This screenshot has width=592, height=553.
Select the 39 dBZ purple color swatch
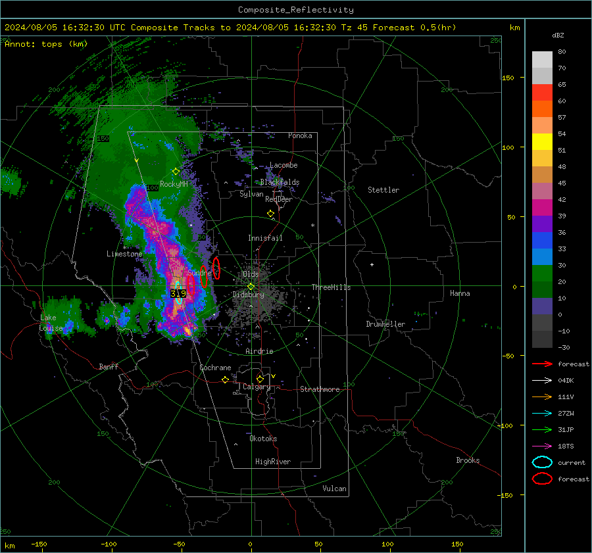(542, 224)
